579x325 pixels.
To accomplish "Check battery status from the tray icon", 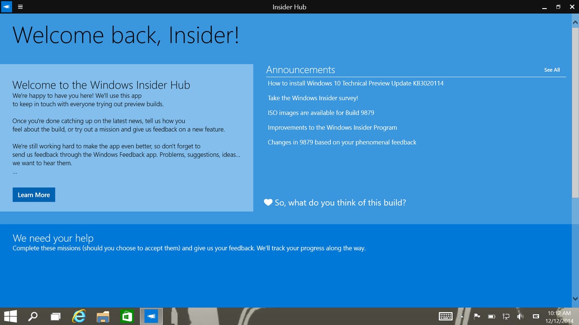I will click(491, 316).
